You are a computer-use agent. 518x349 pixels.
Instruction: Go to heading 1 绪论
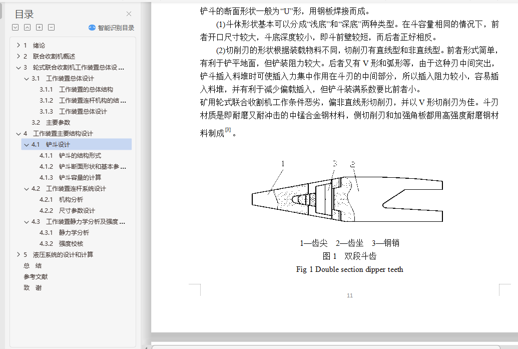coord(35,45)
